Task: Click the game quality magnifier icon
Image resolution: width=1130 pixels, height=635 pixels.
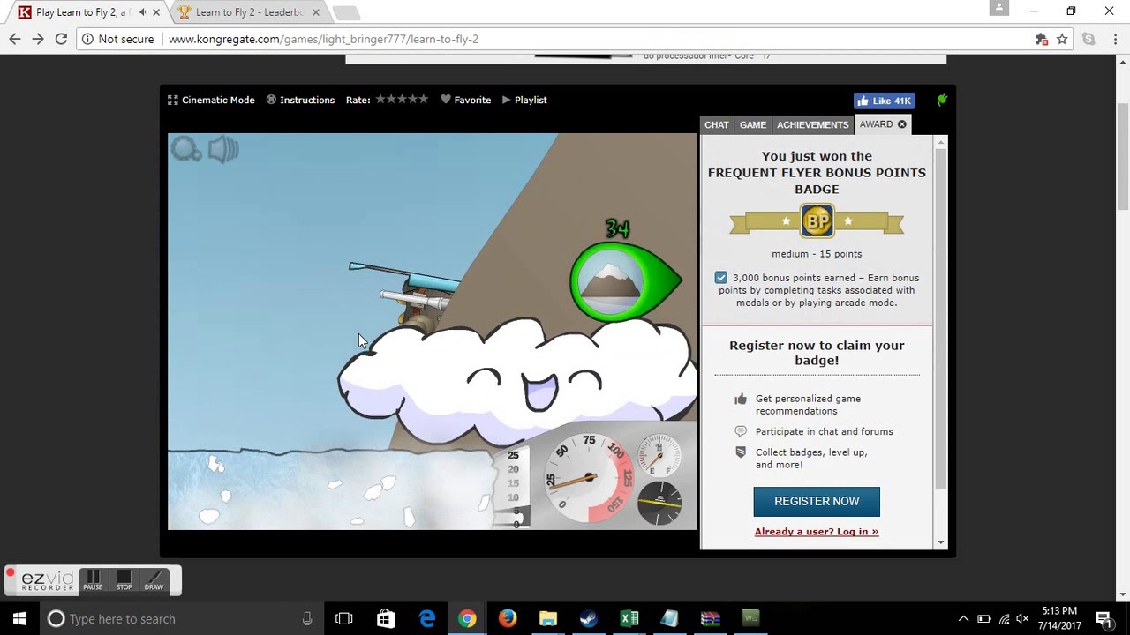Action: (x=185, y=149)
